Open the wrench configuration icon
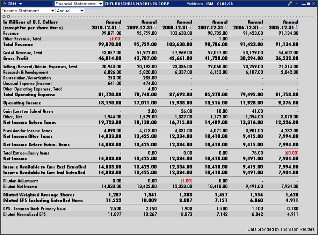Screen dimensions: 318x235 [x=290, y=4]
